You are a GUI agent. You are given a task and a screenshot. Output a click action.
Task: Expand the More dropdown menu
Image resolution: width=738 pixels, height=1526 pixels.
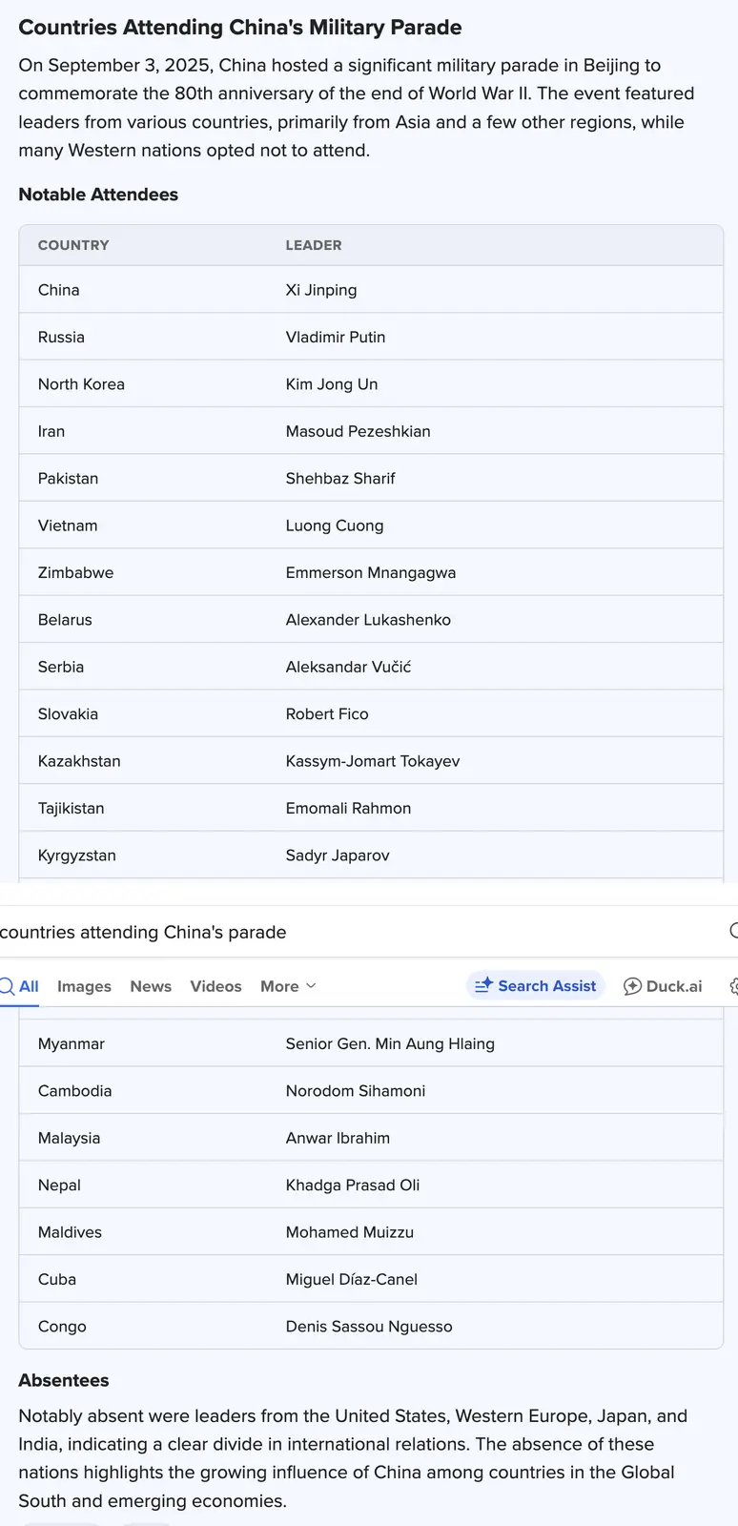288,986
